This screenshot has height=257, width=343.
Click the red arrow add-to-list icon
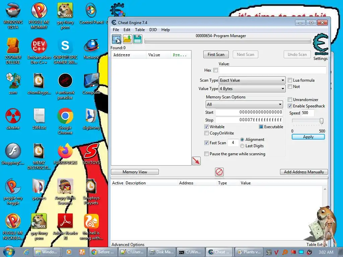[x=196, y=161]
